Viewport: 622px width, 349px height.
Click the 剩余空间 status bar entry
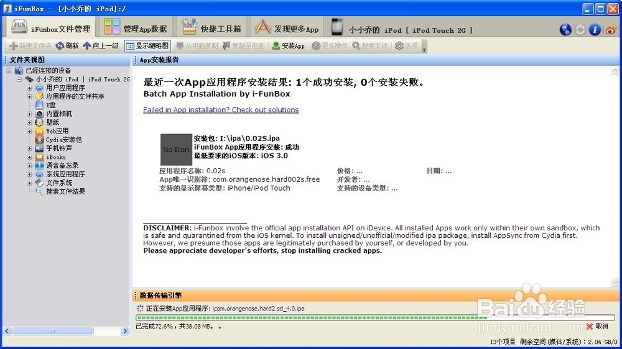click(x=568, y=342)
